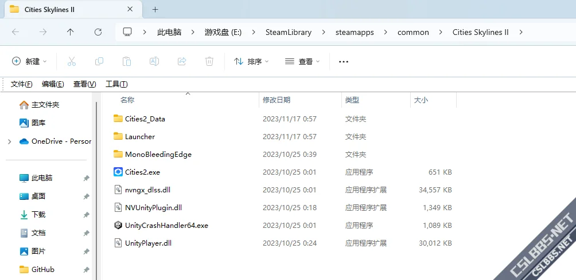The height and width of the screenshot is (280, 576).
Task: Open GitHub folder in sidebar
Action: [43, 270]
